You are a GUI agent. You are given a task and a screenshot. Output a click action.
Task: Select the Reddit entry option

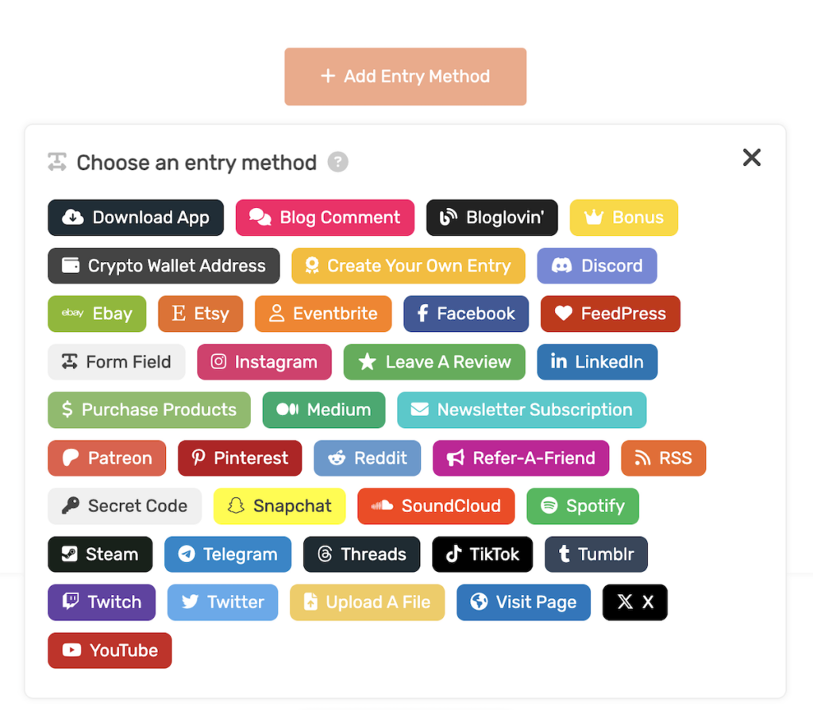(x=367, y=458)
